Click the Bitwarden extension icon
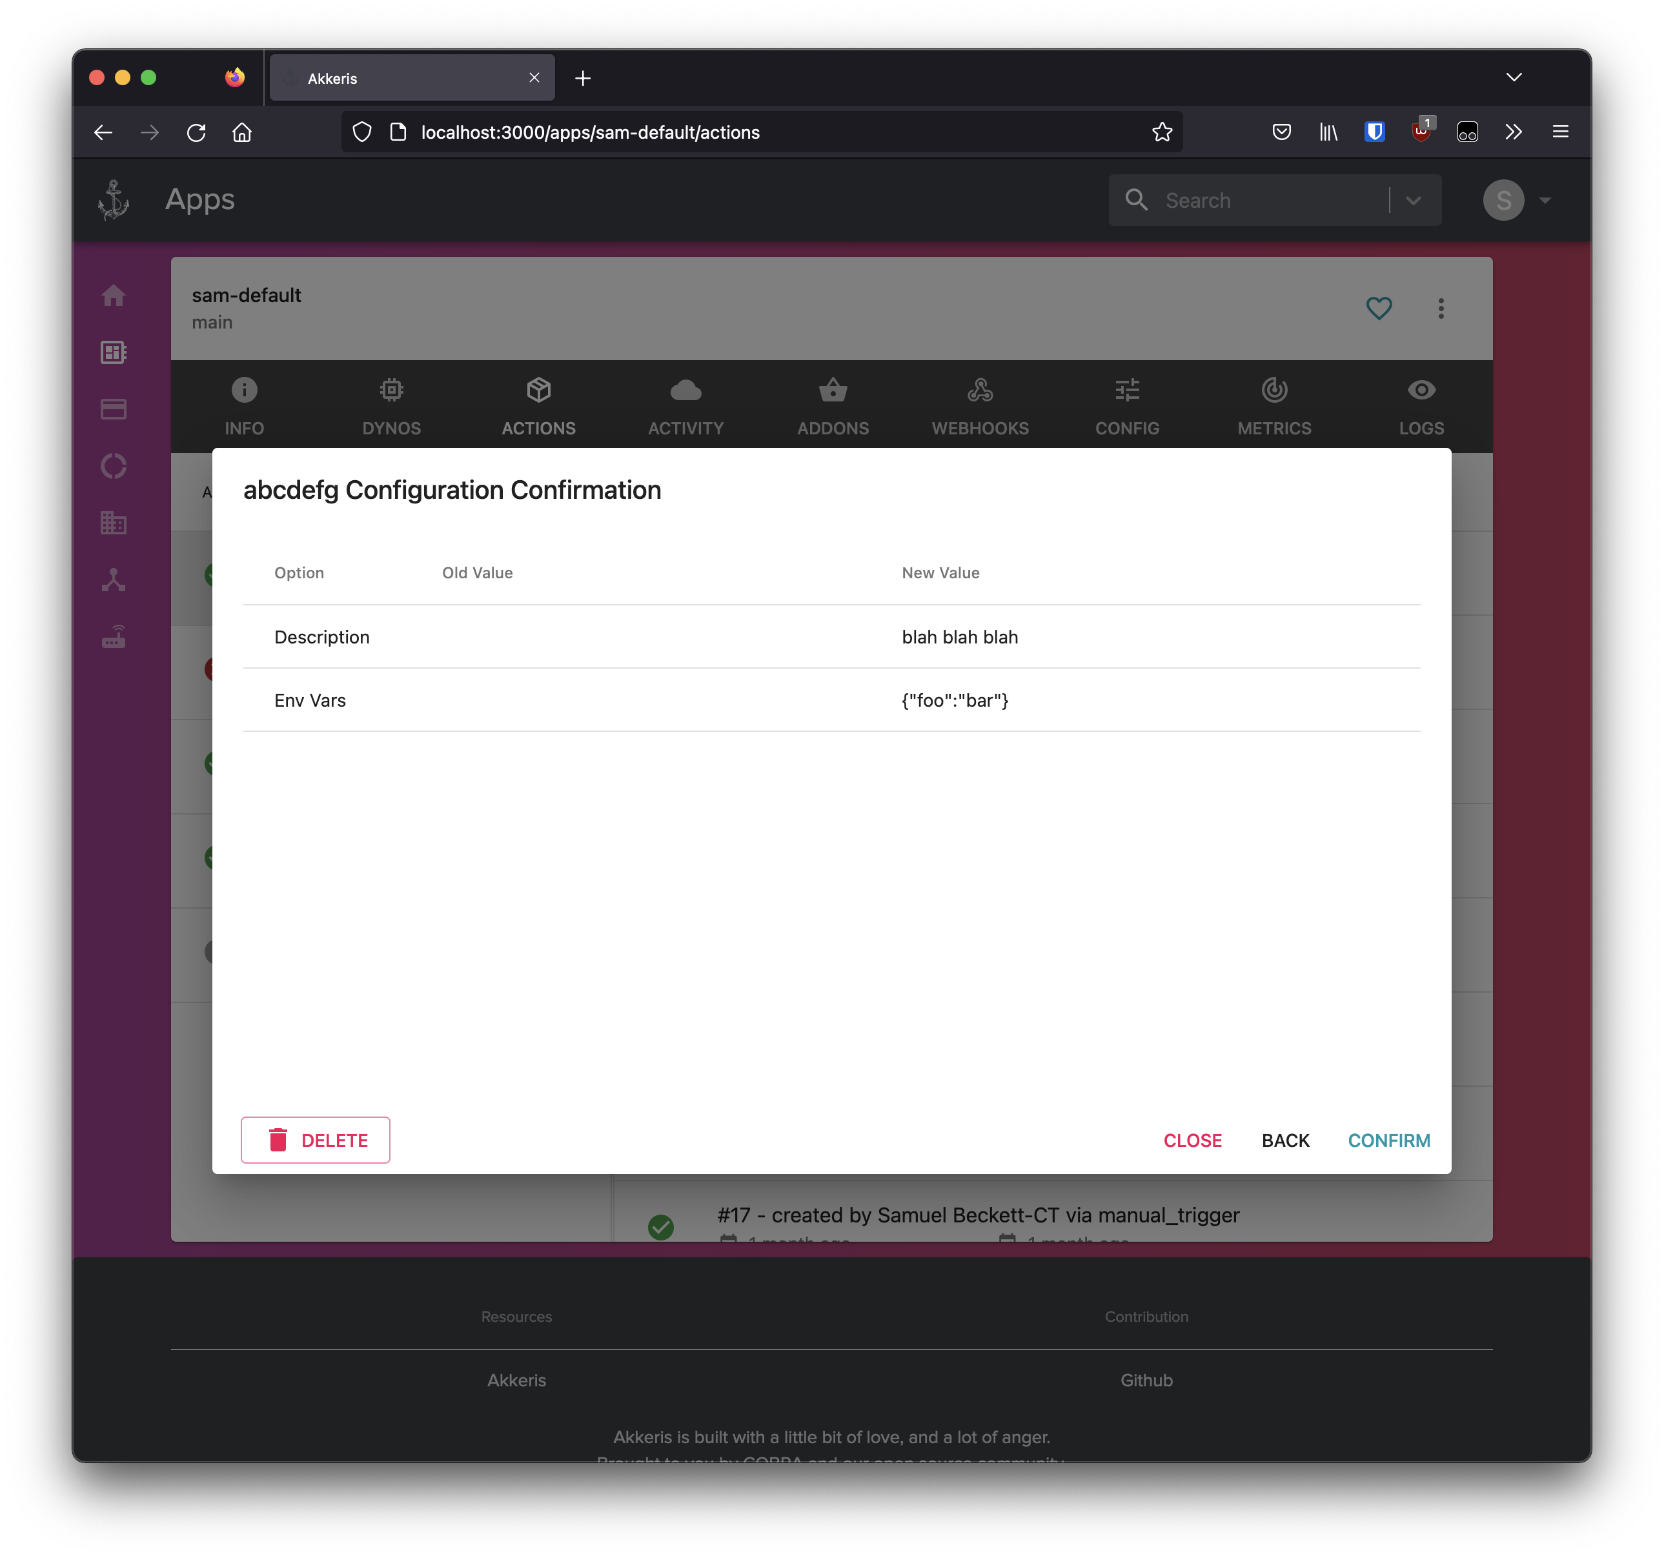The height and width of the screenshot is (1558, 1664). [x=1374, y=132]
